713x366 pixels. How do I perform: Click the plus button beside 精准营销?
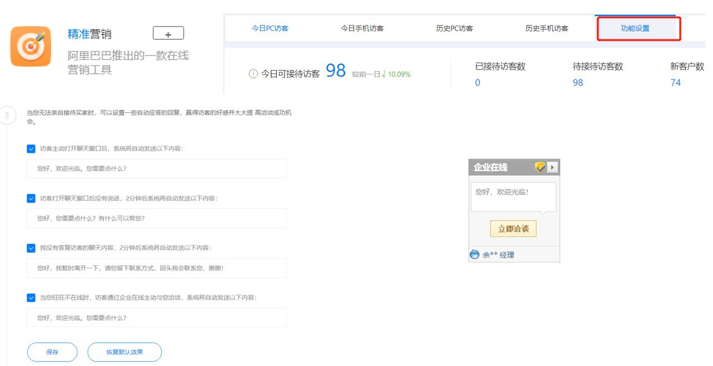tap(168, 33)
